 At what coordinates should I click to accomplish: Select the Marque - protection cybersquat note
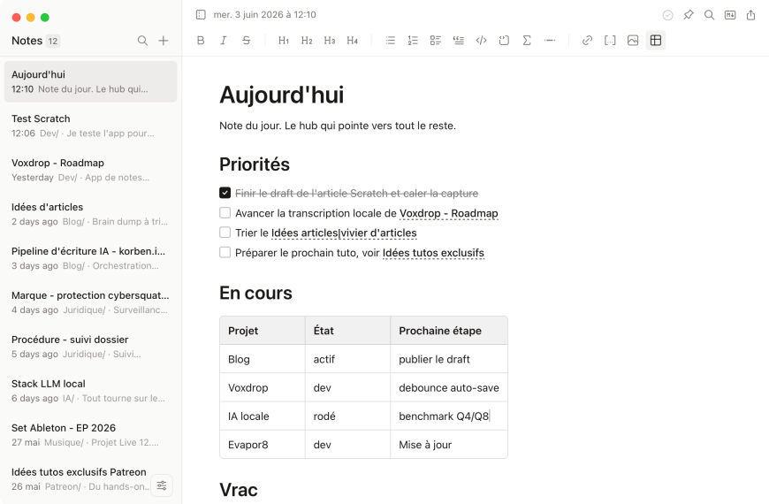[x=91, y=302]
